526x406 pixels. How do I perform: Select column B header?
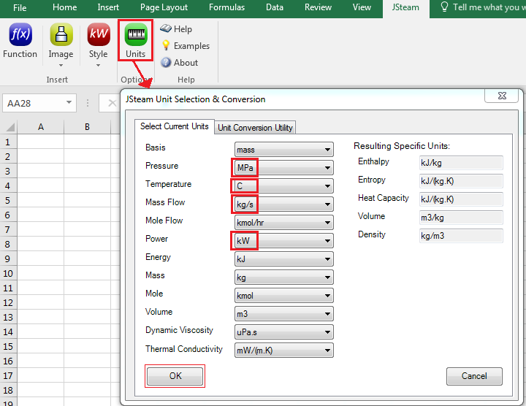point(87,127)
